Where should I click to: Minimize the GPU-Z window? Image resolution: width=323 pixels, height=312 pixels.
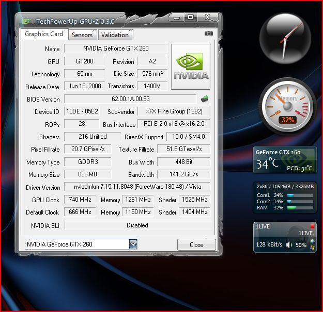tap(176, 18)
